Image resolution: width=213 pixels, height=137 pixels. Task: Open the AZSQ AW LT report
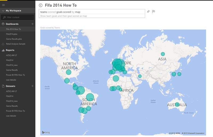coord(11,55)
